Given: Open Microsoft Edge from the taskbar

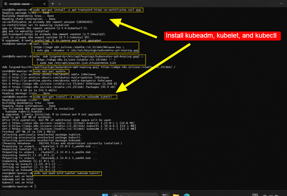Looking at the screenshot, I should coord(187,195).
